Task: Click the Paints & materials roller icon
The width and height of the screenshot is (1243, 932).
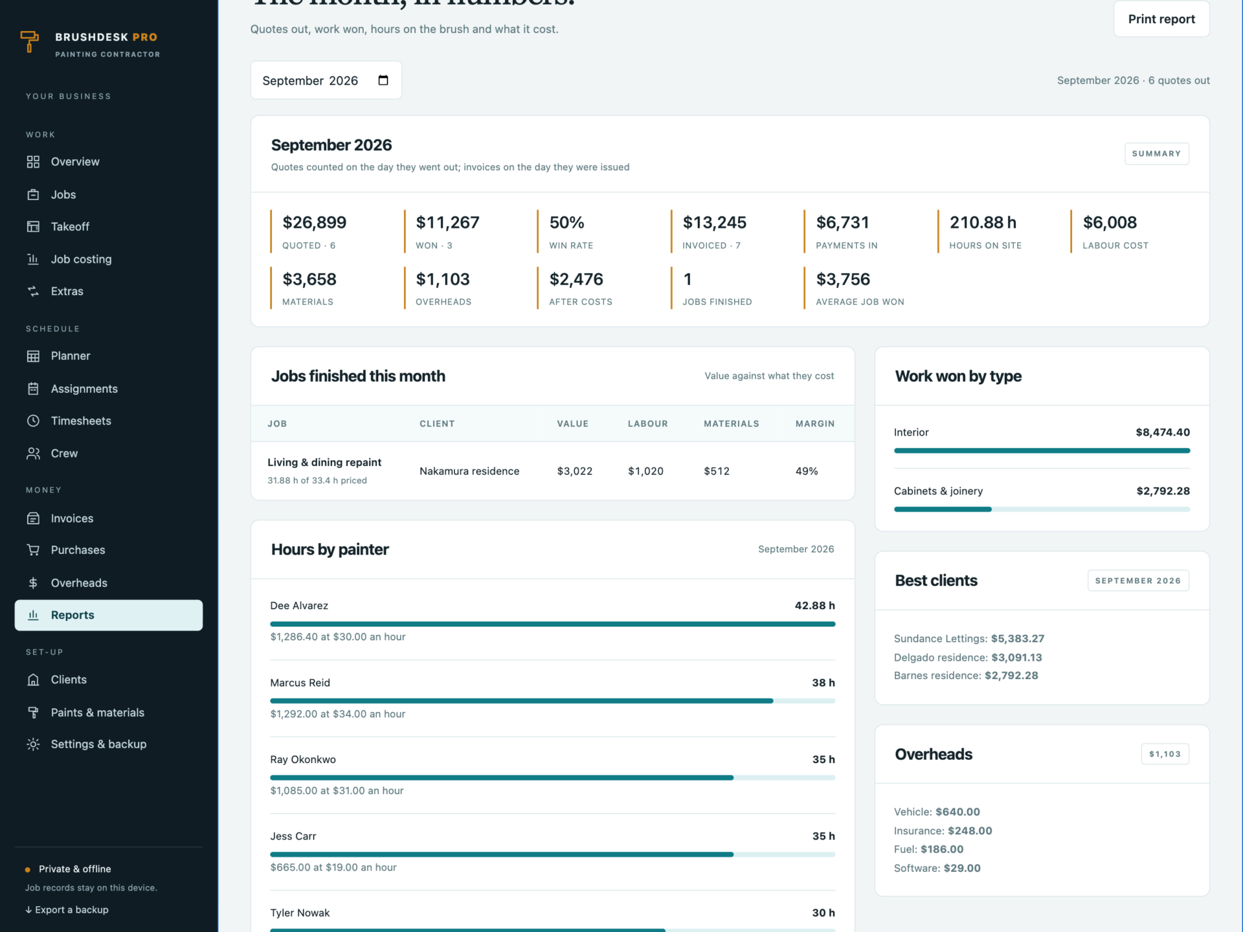Action: (33, 713)
